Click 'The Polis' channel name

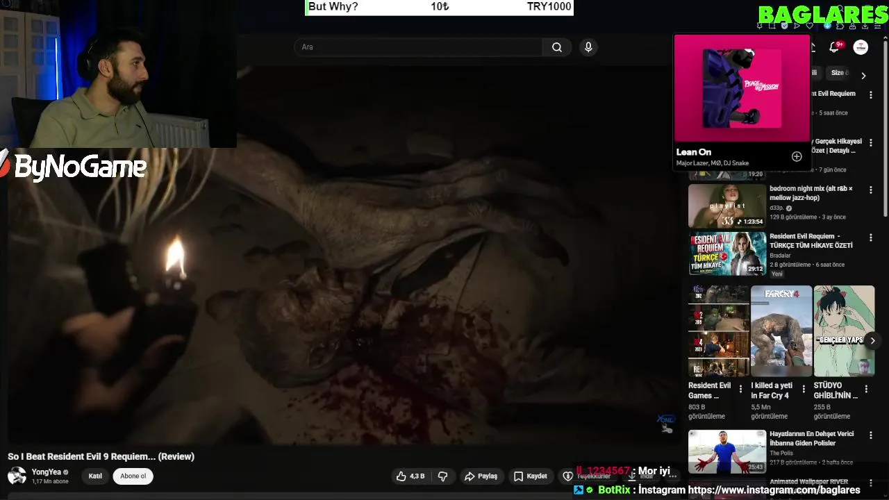click(x=781, y=453)
